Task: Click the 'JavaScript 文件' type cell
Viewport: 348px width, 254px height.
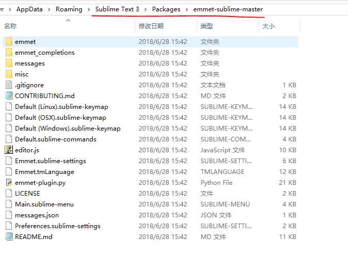Action: pos(223,150)
